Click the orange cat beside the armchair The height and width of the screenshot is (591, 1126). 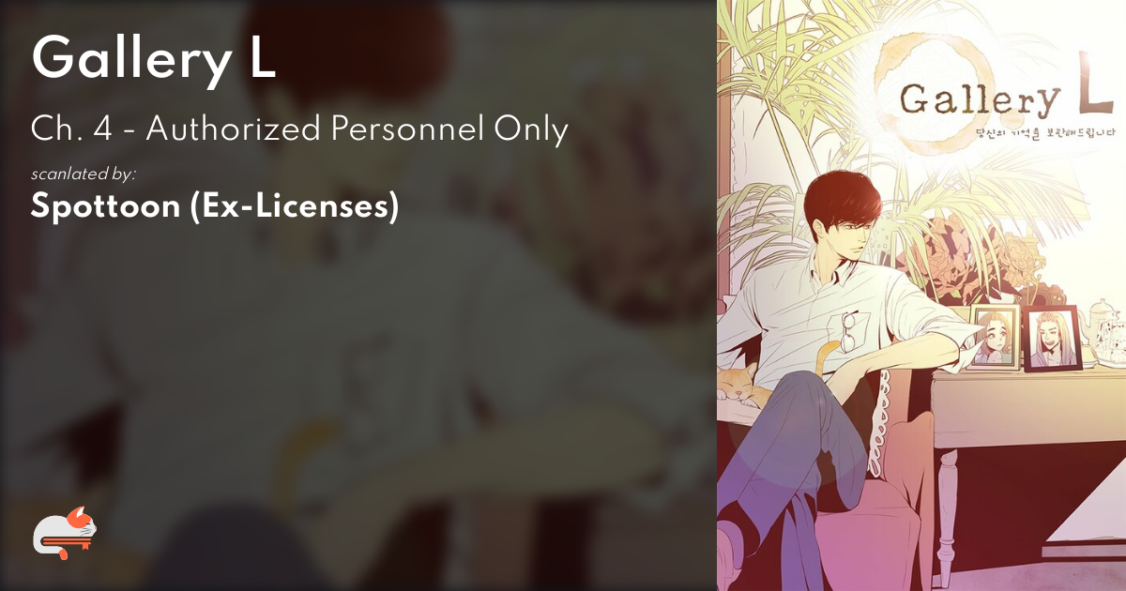(739, 384)
